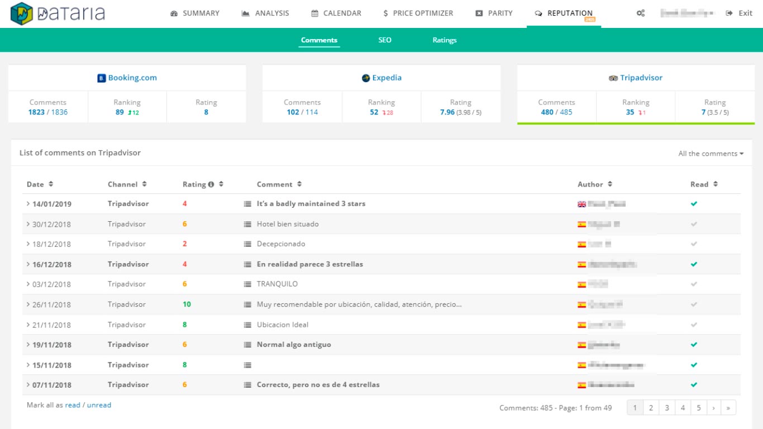Go to pagination page 2
The width and height of the screenshot is (763, 429).
(651, 408)
